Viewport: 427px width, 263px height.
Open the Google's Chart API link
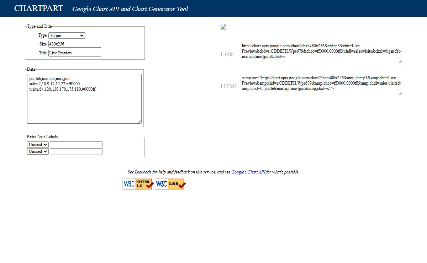point(249,172)
